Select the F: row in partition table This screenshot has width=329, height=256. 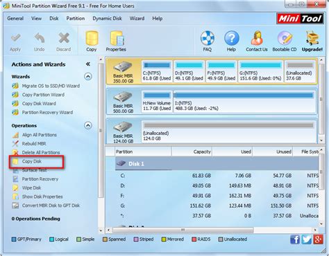click(217, 196)
